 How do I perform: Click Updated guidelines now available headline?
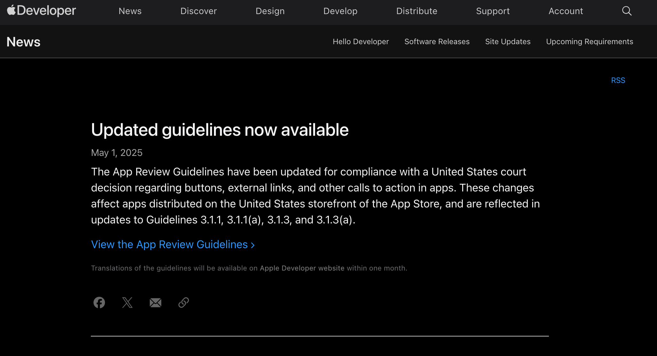220,130
